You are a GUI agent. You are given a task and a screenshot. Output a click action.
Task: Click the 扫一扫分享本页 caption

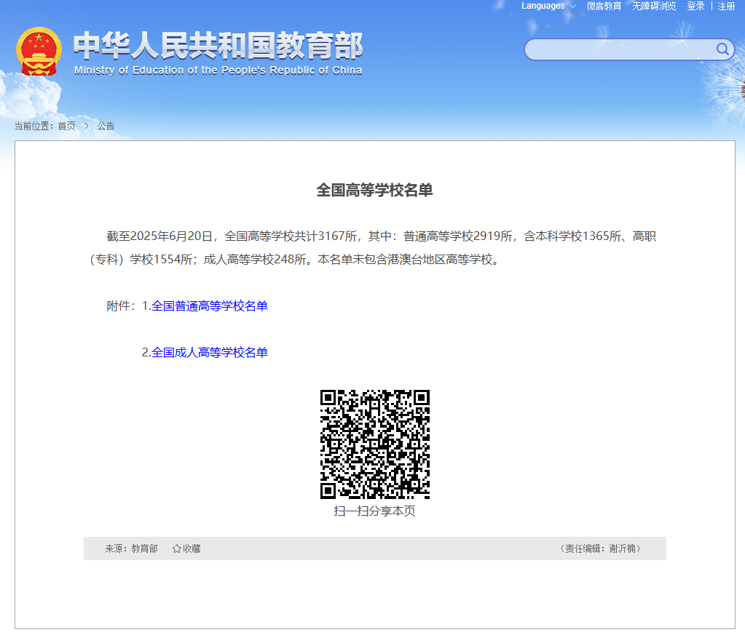click(x=374, y=511)
